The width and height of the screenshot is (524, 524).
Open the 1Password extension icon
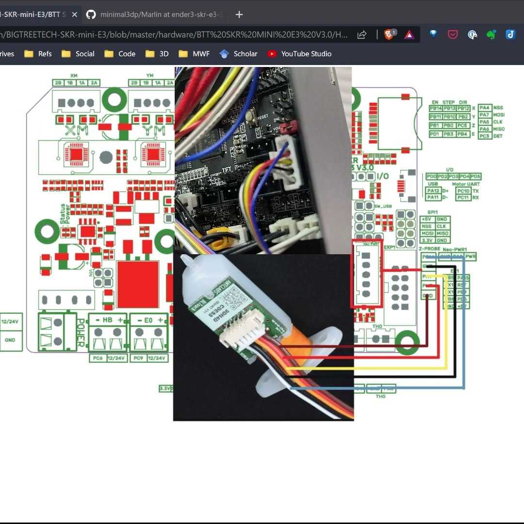click(472, 34)
